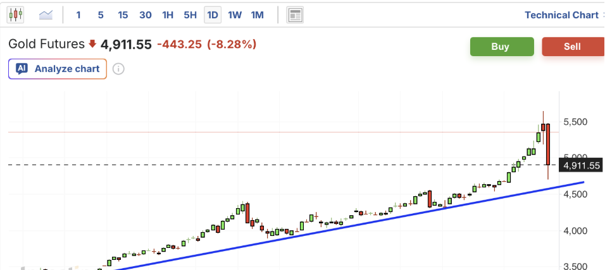Viewport: 605px width, 270px height.
Task: Select the 1M timeframe
Action: pyautogui.click(x=258, y=15)
